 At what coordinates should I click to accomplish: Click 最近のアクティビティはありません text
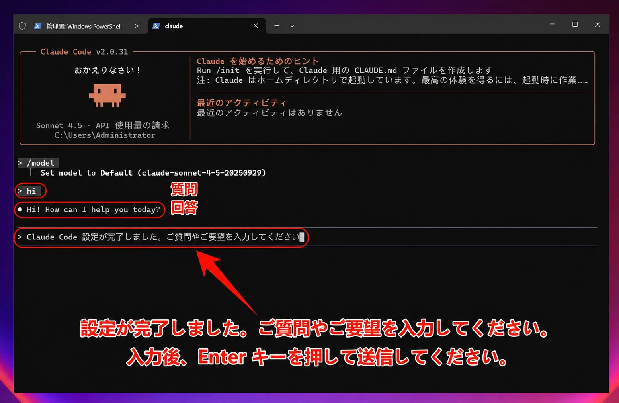click(269, 113)
